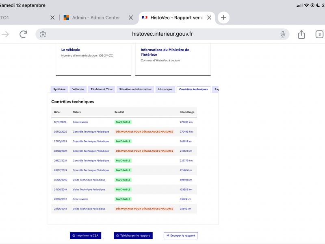325x244 pixels.
Task: Open the Situation administrative tab
Action: tap(135, 89)
